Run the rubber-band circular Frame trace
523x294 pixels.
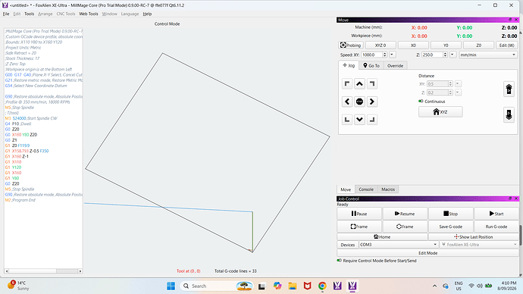[405, 227]
